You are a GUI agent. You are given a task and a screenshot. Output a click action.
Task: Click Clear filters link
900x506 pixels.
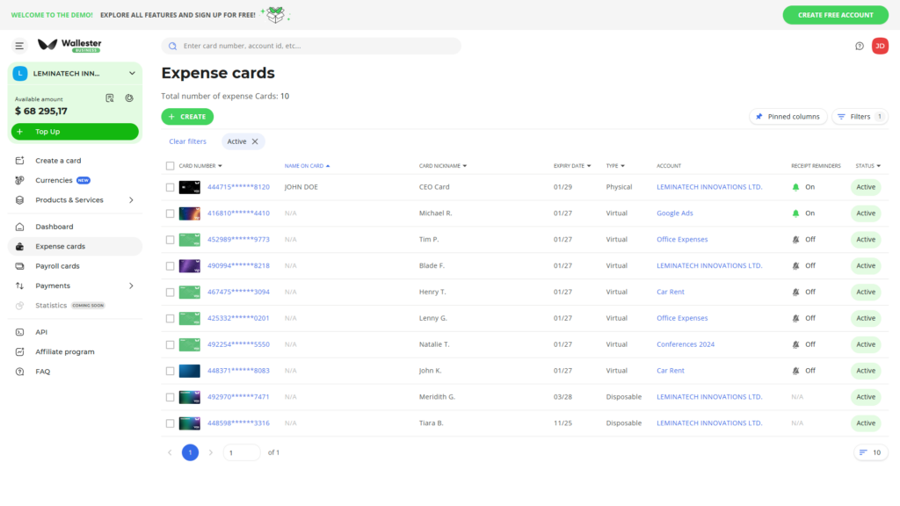point(188,141)
